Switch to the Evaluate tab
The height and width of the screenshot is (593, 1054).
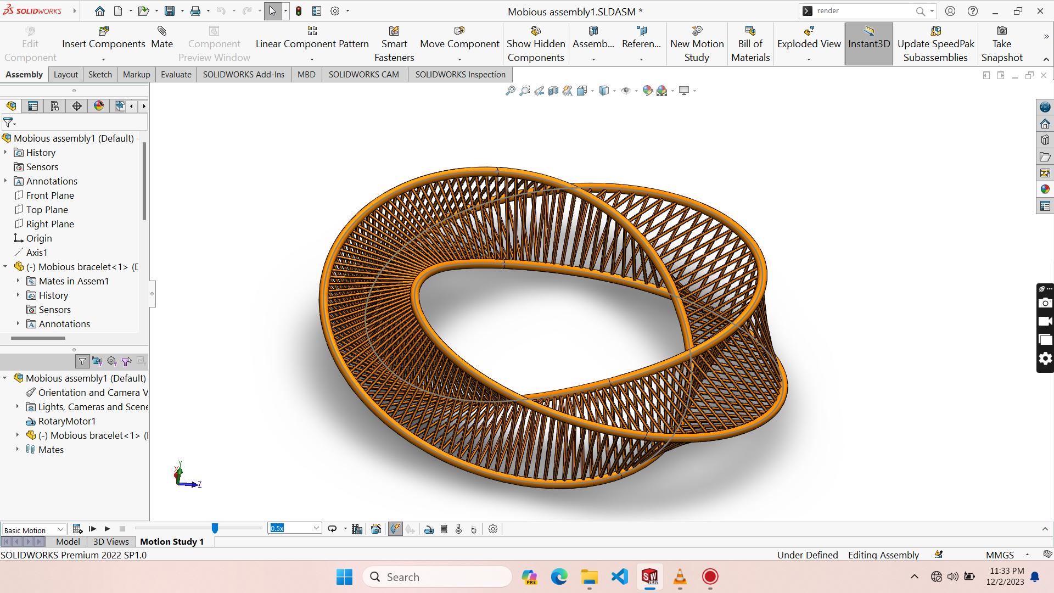point(176,75)
